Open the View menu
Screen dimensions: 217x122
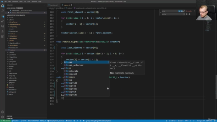point(21,2)
